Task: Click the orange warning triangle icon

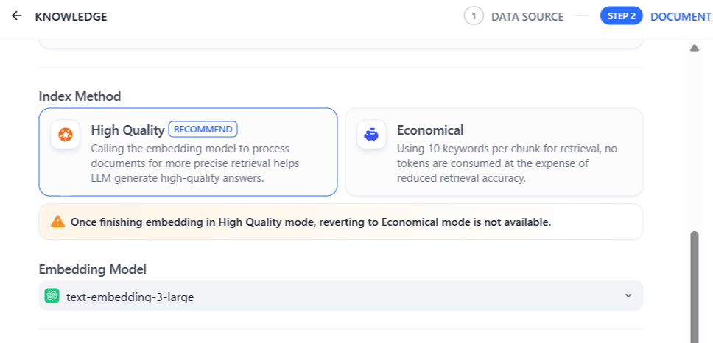Action: point(57,222)
